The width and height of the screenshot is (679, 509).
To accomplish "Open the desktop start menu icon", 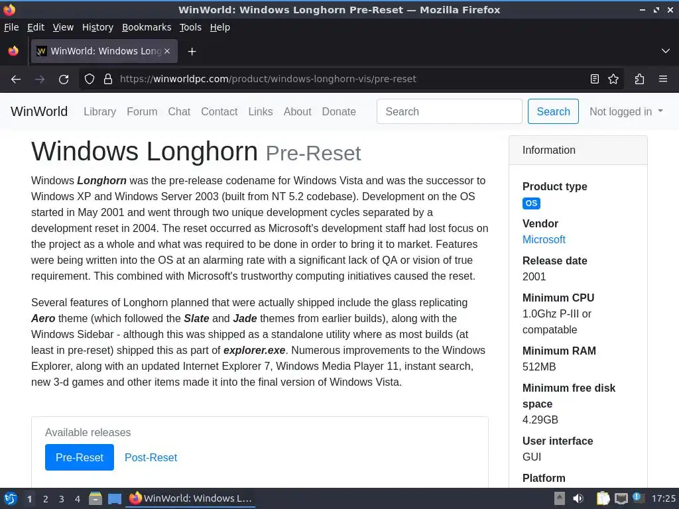I will click(11, 498).
